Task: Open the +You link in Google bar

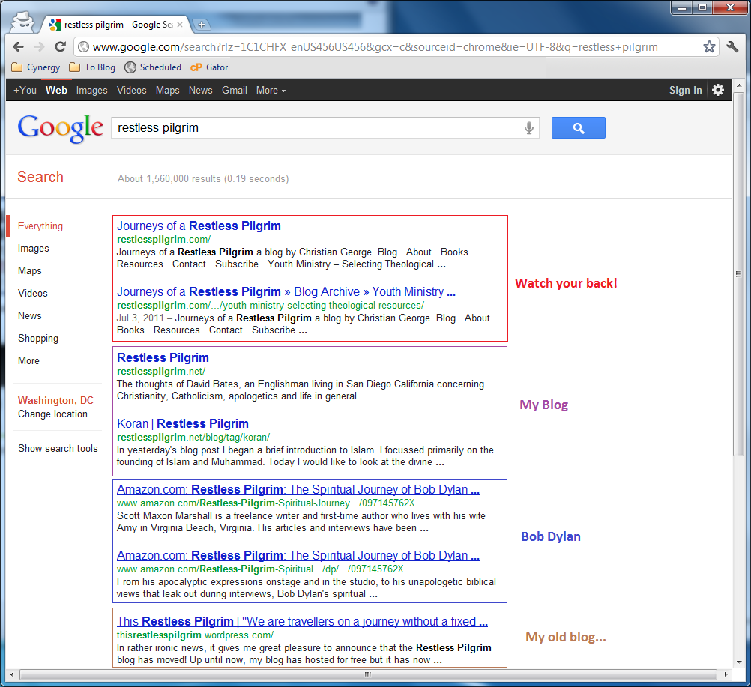Action: [x=25, y=90]
